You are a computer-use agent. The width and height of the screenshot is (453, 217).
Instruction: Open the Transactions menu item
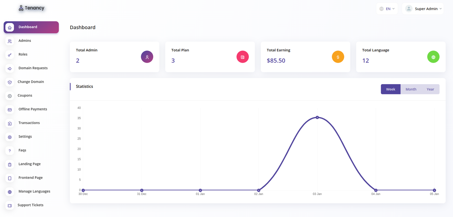29,123
